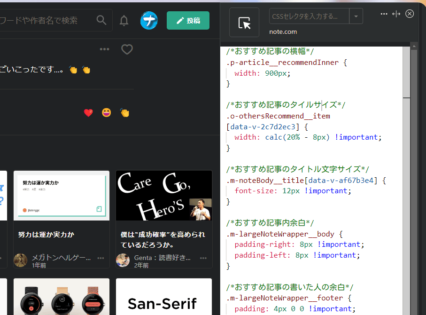Select the laughing face reaction emoji

tap(107, 112)
